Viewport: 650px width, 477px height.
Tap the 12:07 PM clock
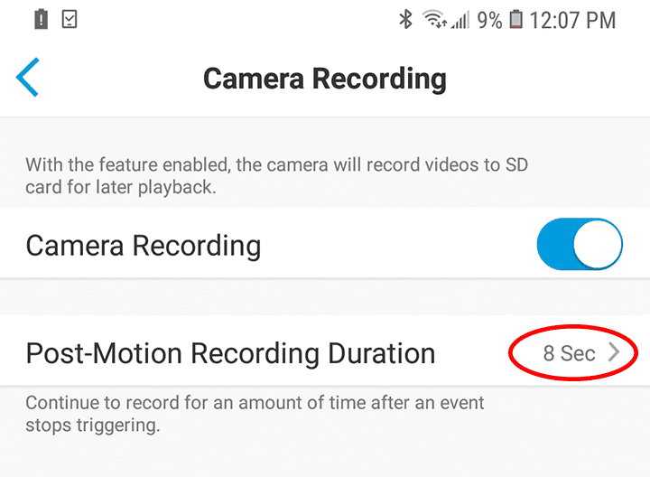click(x=572, y=20)
